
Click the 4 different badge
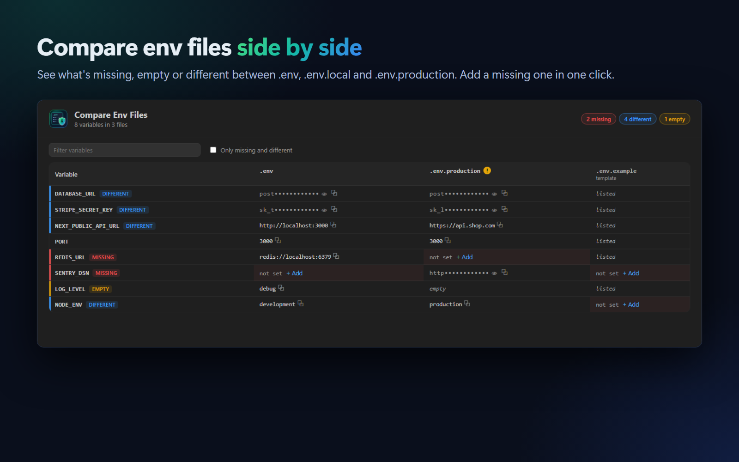(637, 119)
